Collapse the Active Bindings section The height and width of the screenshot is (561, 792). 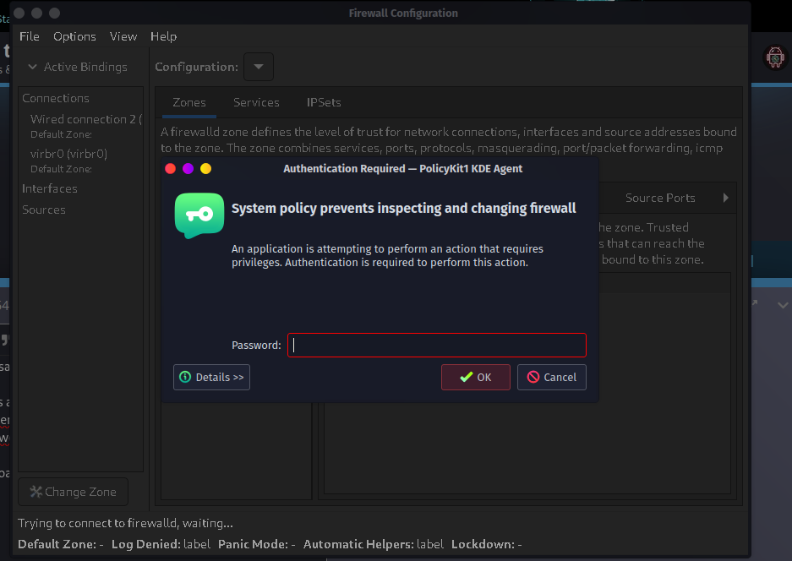tap(32, 67)
